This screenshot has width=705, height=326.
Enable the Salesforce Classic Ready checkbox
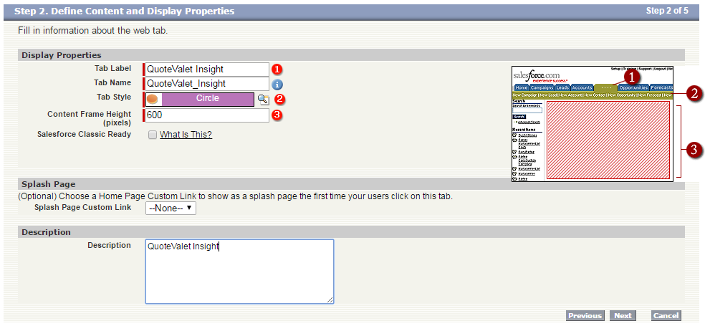(152, 135)
